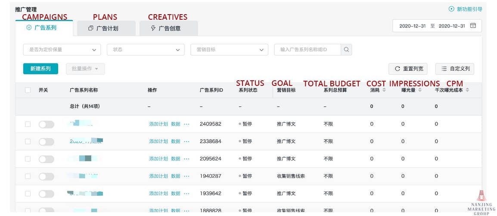This screenshot has height=216, width=497.
Task: Open the 状态 filter dropdown
Action: 146,50
